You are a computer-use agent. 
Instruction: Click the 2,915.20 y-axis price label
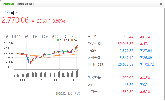coord(9,43)
